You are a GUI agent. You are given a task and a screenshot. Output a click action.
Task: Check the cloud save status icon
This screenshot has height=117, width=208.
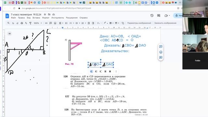tap(54, 14)
